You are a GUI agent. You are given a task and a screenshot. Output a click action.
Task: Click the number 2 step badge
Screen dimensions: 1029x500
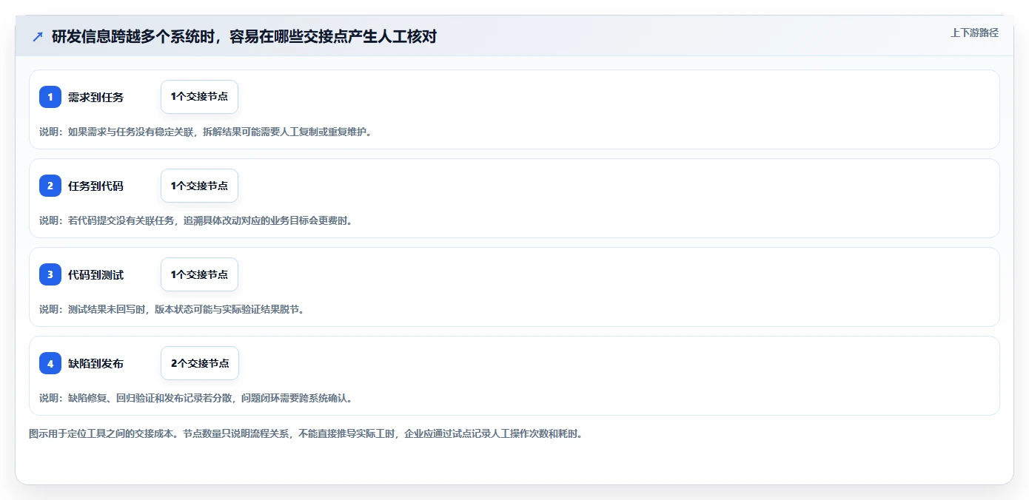coord(50,186)
